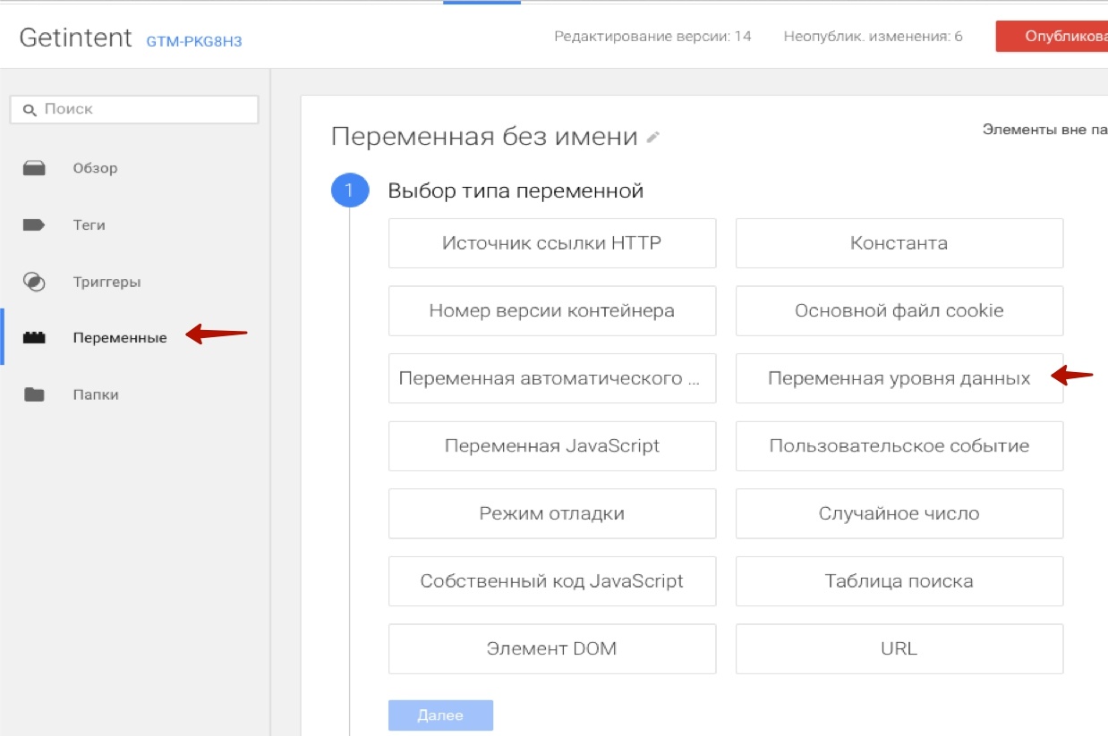Click the Overview (Обзор) icon in sidebar
This screenshot has height=736, width=1108.
(x=34, y=168)
